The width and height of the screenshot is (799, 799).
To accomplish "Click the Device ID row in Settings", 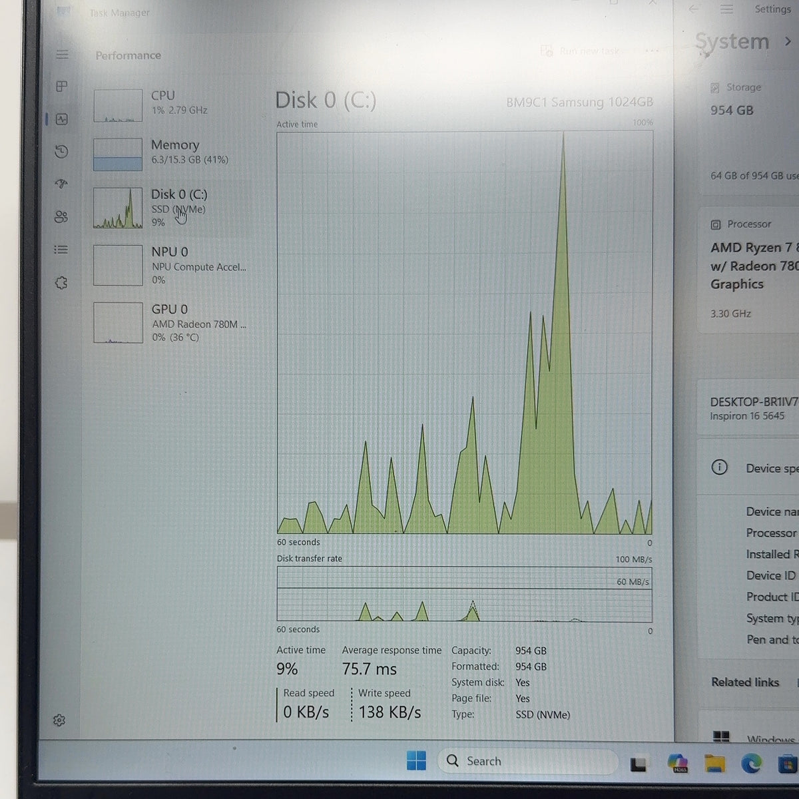I will (771, 576).
